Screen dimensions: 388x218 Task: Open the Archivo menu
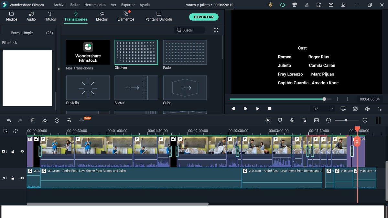(x=59, y=5)
